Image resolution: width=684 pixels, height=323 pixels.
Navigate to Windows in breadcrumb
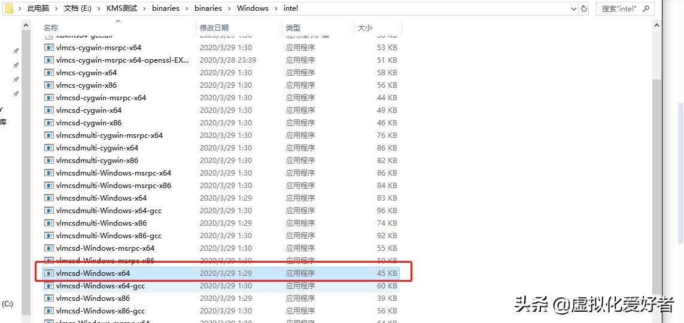click(253, 8)
